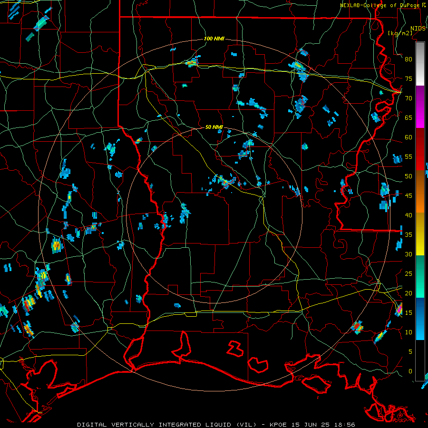This screenshot has height=428, width=428.
Task: Click the NIDS label above the scale
Action: pyautogui.click(x=418, y=29)
